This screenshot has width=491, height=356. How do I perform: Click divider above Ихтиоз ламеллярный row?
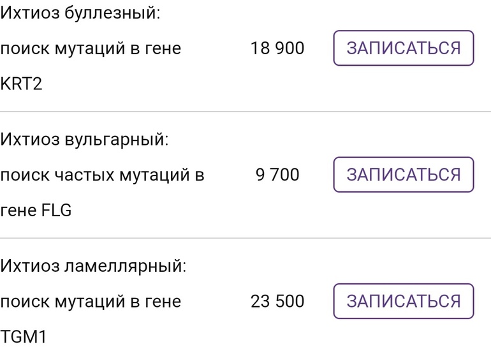(x=246, y=238)
